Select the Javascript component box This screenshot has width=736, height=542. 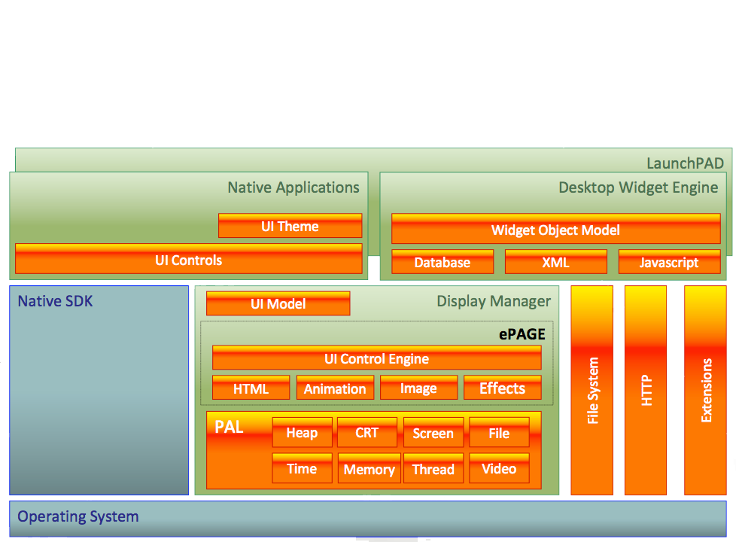click(x=669, y=262)
